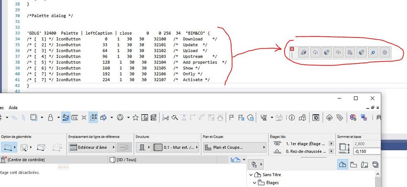The width and height of the screenshot is (407, 187).
Task: Click the Show cube-info palette button
Action: pos(361,52)
